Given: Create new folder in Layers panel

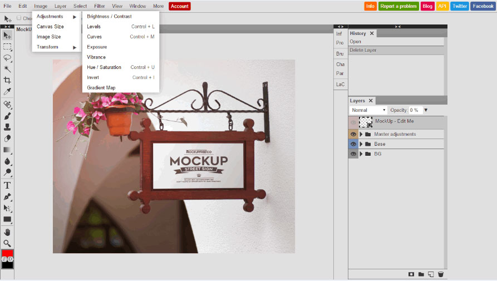Looking at the screenshot, I should click(421, 274).
